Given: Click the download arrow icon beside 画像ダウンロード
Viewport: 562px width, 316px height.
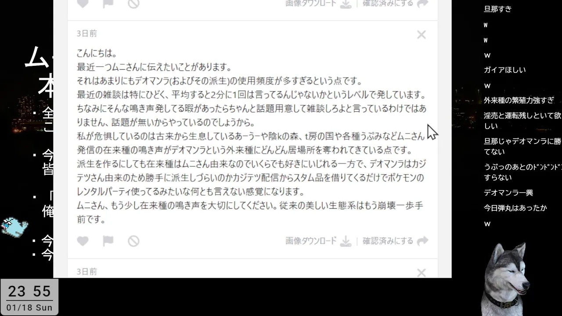Looking at the screenshot, I should click(346, 241).
